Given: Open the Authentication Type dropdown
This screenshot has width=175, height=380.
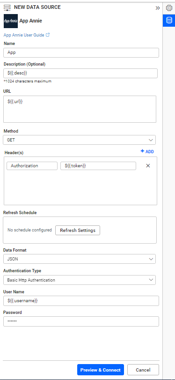Looking at the screenshot, I should (x=80, y=280).
